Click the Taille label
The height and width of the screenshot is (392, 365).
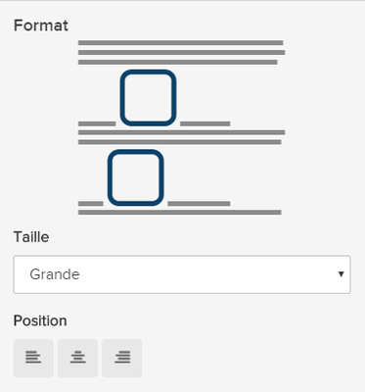point(31,237)
